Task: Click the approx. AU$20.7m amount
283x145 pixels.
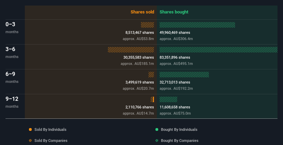Action: pyautogui.click(x=138, y=88)
